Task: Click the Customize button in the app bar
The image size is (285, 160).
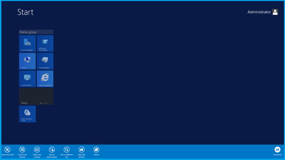Action: 278,151
